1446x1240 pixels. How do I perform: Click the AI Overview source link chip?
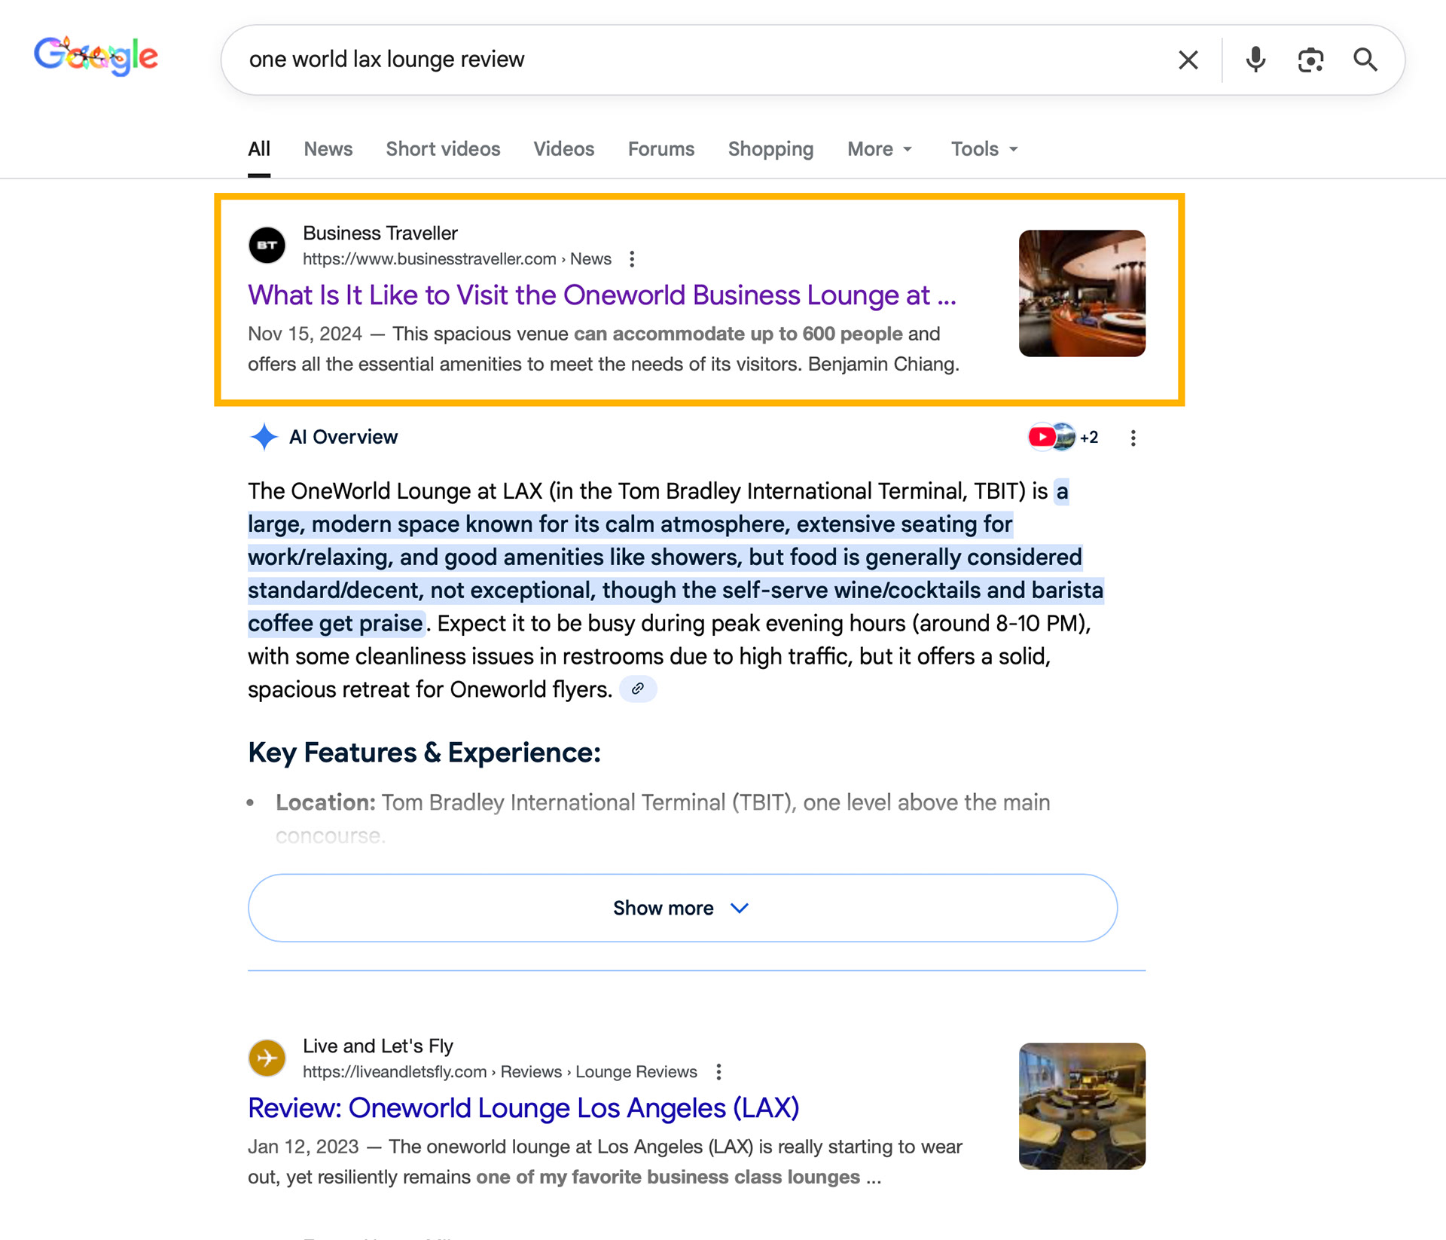coord(638,689)
